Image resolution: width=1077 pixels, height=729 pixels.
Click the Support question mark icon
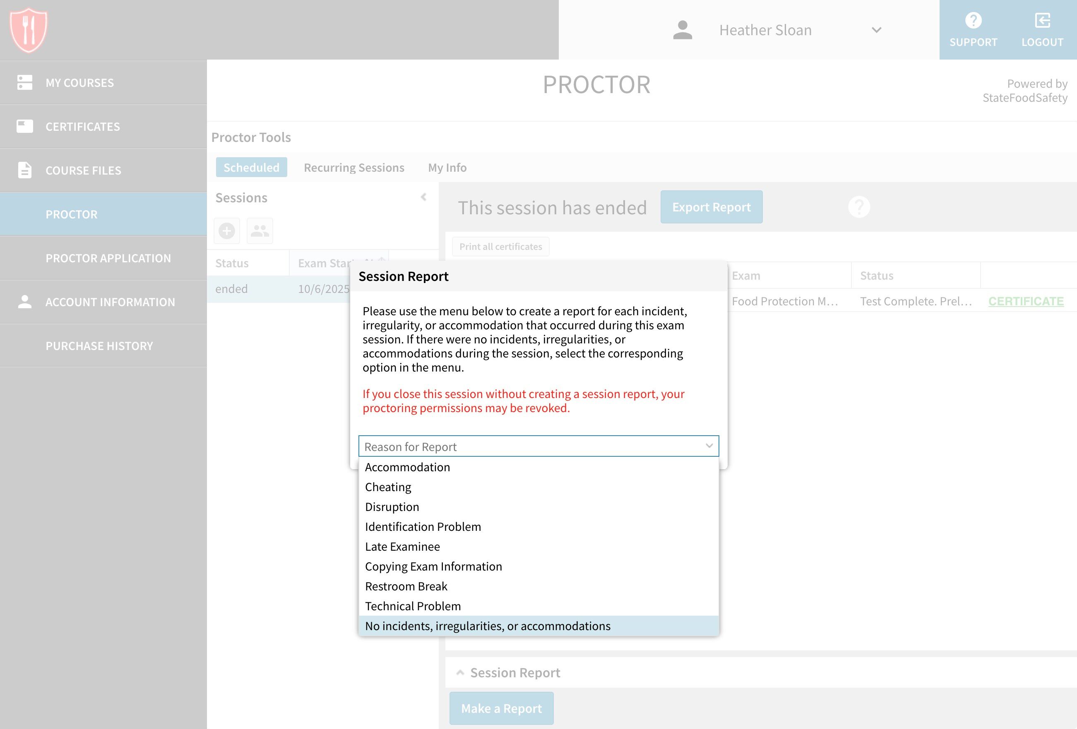973,20
